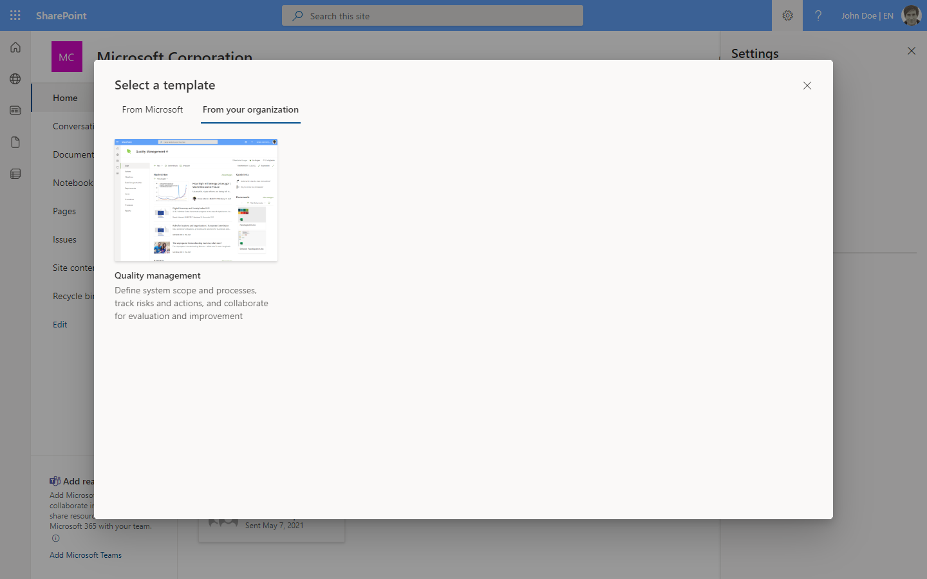Screen dimensions: 927x579
Task: Click into the Search this site box
Action: pos(433,15)
